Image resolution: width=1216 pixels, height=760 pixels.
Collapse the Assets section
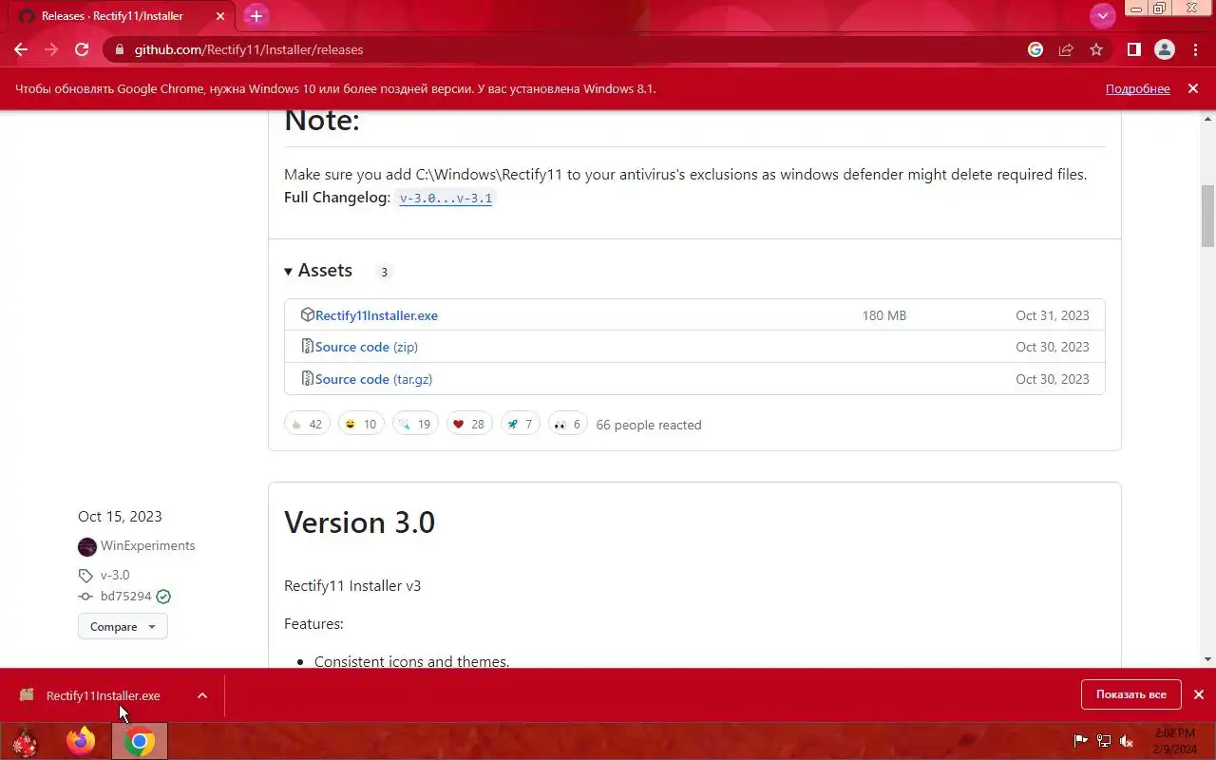(x=318, y=271)
